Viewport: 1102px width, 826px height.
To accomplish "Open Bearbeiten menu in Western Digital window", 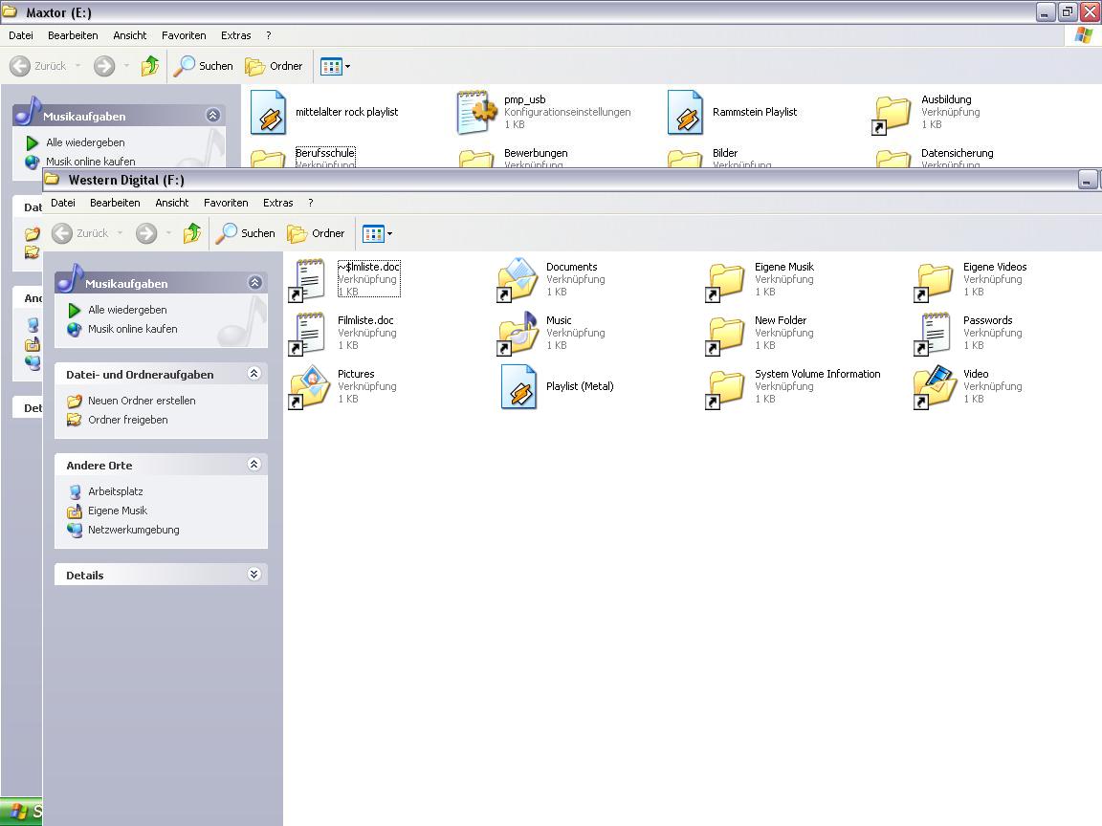I will point(115,203).
